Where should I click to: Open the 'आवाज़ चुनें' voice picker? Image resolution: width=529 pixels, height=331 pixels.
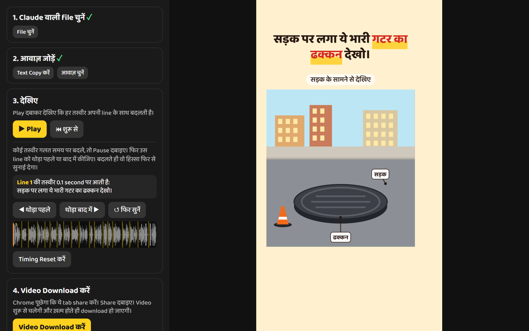[72, 73]
